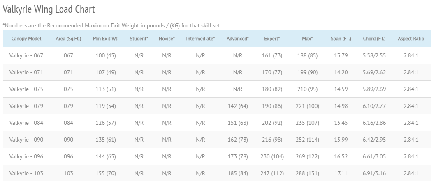Click the 17.11 span value
This screenshot has width=436, height=183.
click(x=341, y=173)
